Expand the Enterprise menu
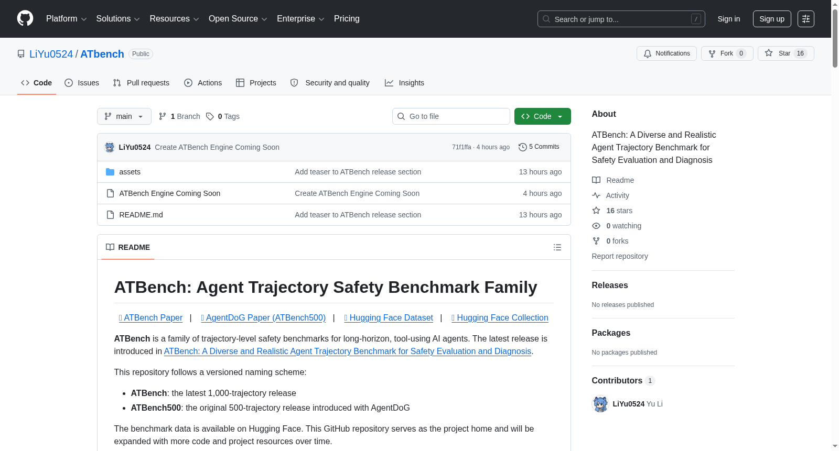Image resolution: width=839 pixels, height=451 pixels. pos(300,19)
